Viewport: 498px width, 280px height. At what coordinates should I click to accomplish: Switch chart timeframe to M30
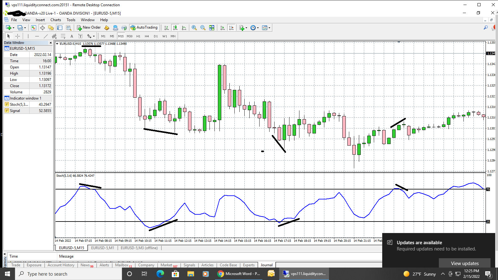130,36
